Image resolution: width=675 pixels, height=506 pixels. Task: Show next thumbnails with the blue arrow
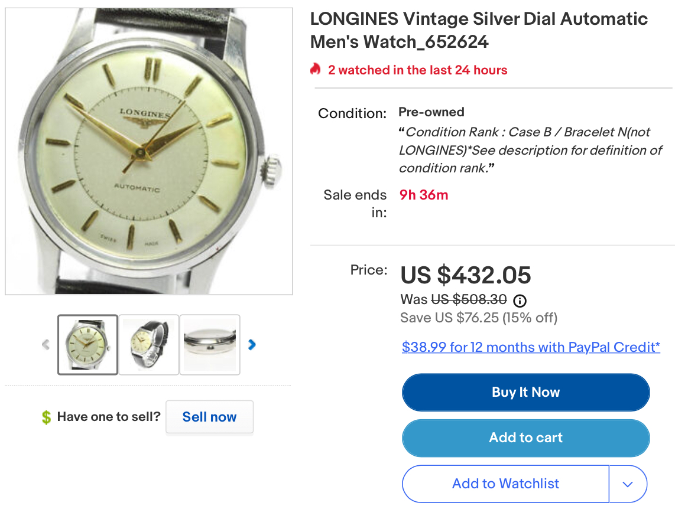coord(252,344)
